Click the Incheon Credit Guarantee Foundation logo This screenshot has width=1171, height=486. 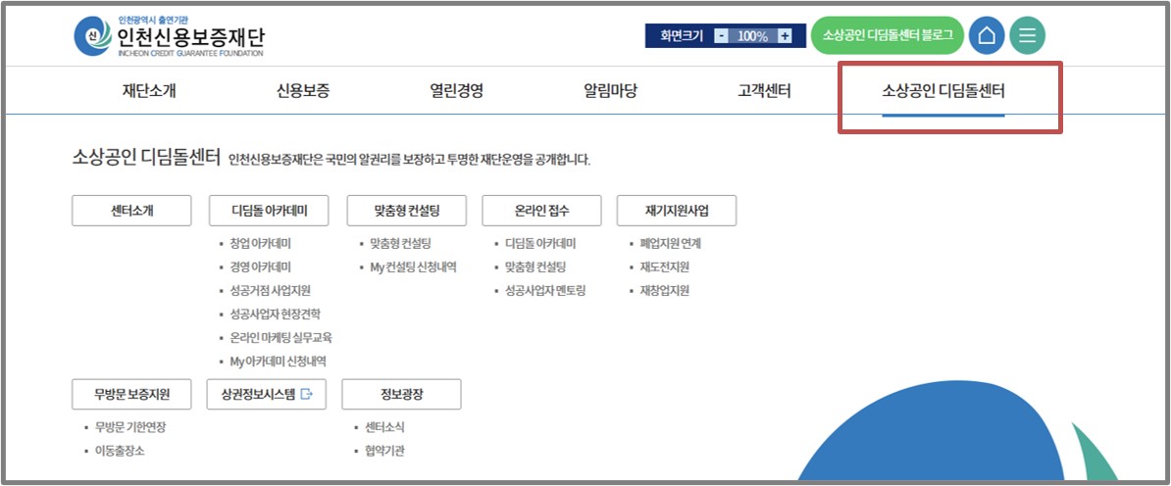(x=169, y=36)
